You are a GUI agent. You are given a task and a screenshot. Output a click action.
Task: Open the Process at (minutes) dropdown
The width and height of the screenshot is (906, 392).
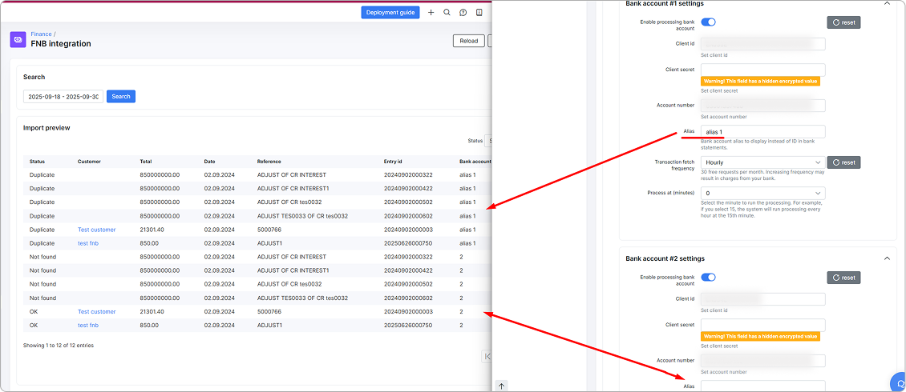762,194
